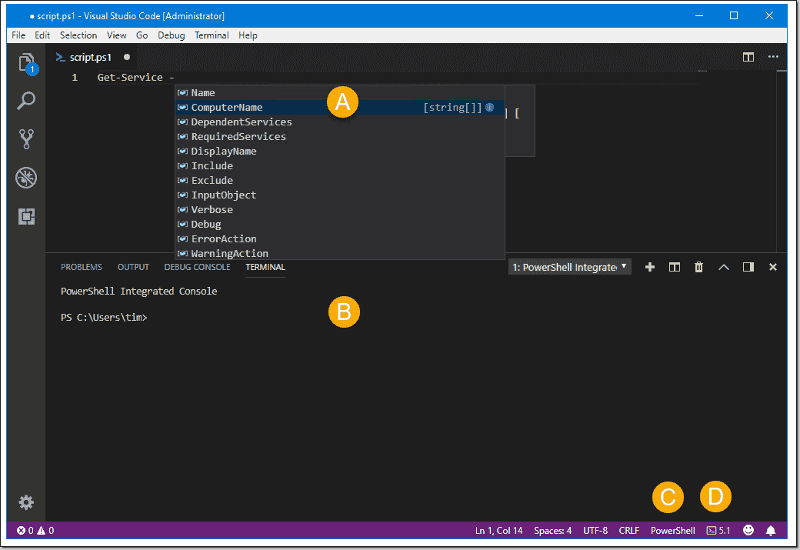Open the Extensions view in the activity bar
This screenshot has height=550, width=800.
click(x=26, y=217)
